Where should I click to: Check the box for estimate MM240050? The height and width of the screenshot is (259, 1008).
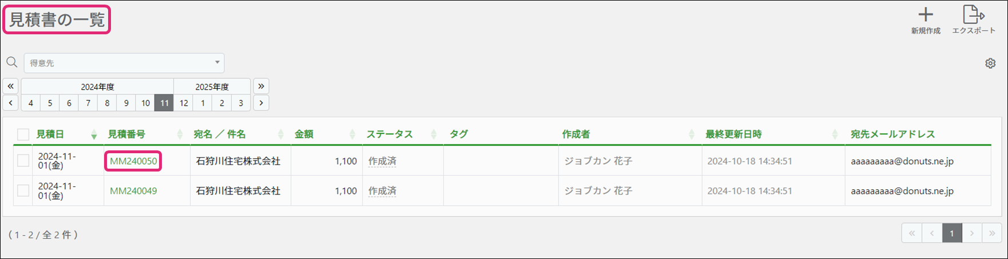click(23, 161)
